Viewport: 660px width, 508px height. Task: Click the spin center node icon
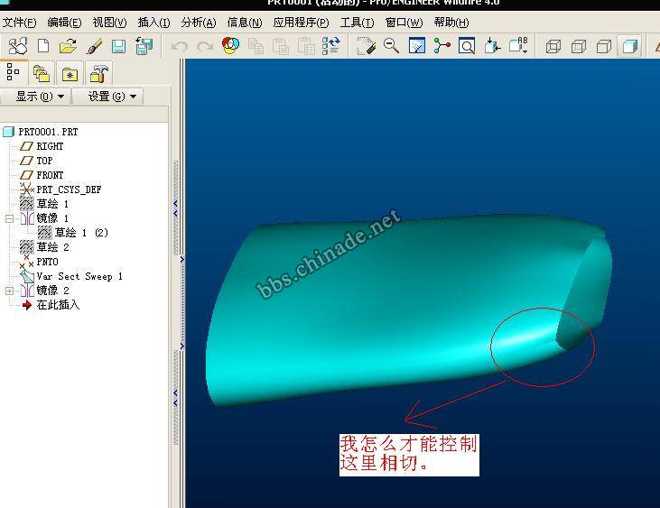tap(442, 46)
